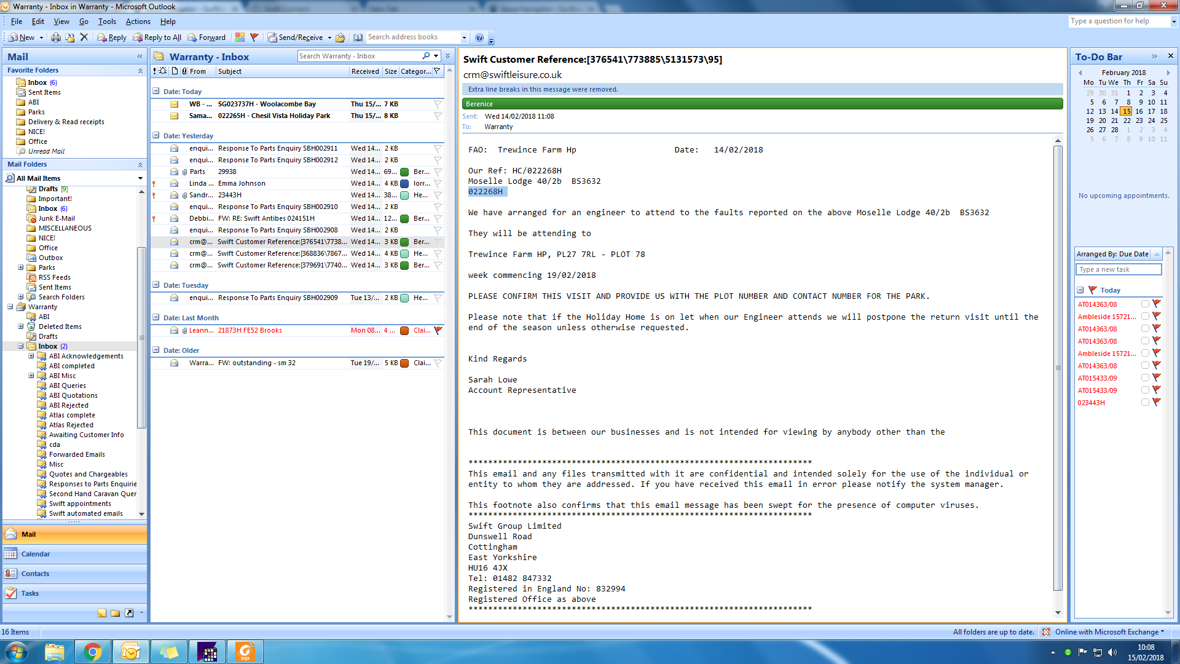Mark AT015433/09 task complete checkbox

coord(1145,378)
